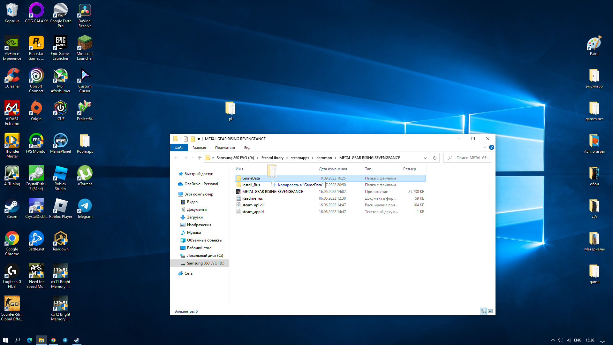Switch to the Главная ribbon tab
613x345 pixels.
(199, 148)
